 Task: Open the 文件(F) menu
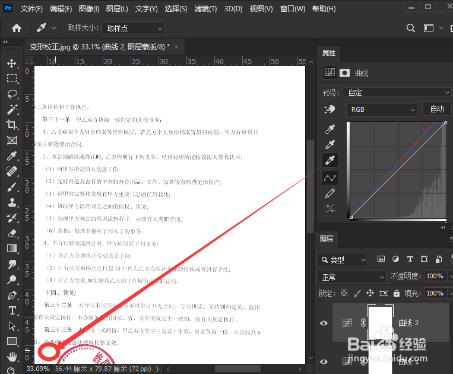(x=31, y=9)
